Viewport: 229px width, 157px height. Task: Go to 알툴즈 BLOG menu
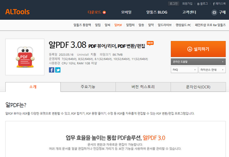[x=157, y=12]
